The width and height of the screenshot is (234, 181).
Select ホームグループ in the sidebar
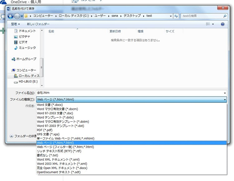click(x=26, y=59)
